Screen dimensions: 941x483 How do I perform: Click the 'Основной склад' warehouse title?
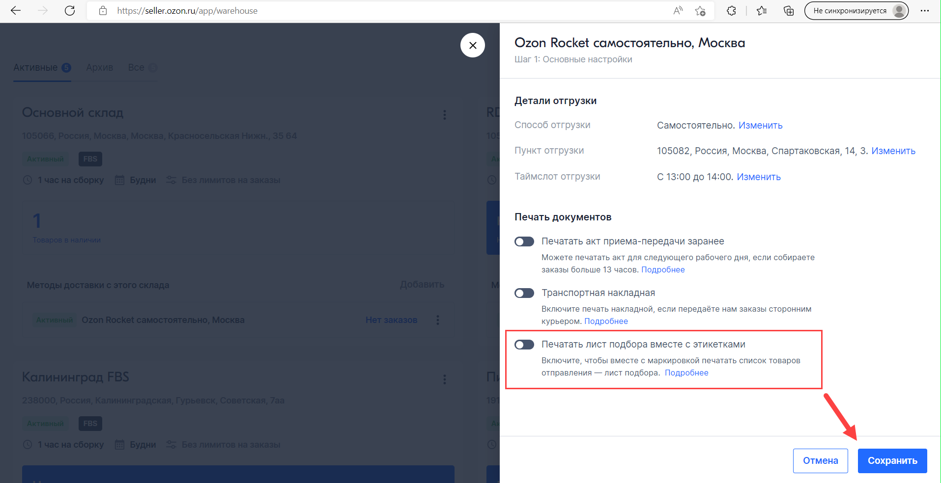click(x=73, y=112)
